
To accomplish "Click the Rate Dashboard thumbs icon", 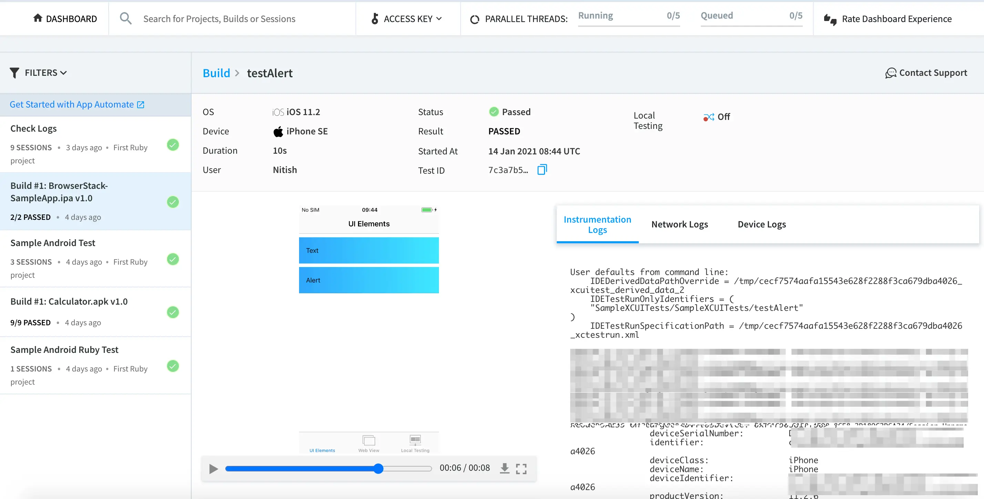I will coord(830,19).
